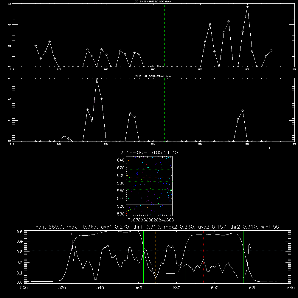Screen dimensions: 298x298
Task: Click the first green dashed line in dawn plot
Action: (95, 35)
